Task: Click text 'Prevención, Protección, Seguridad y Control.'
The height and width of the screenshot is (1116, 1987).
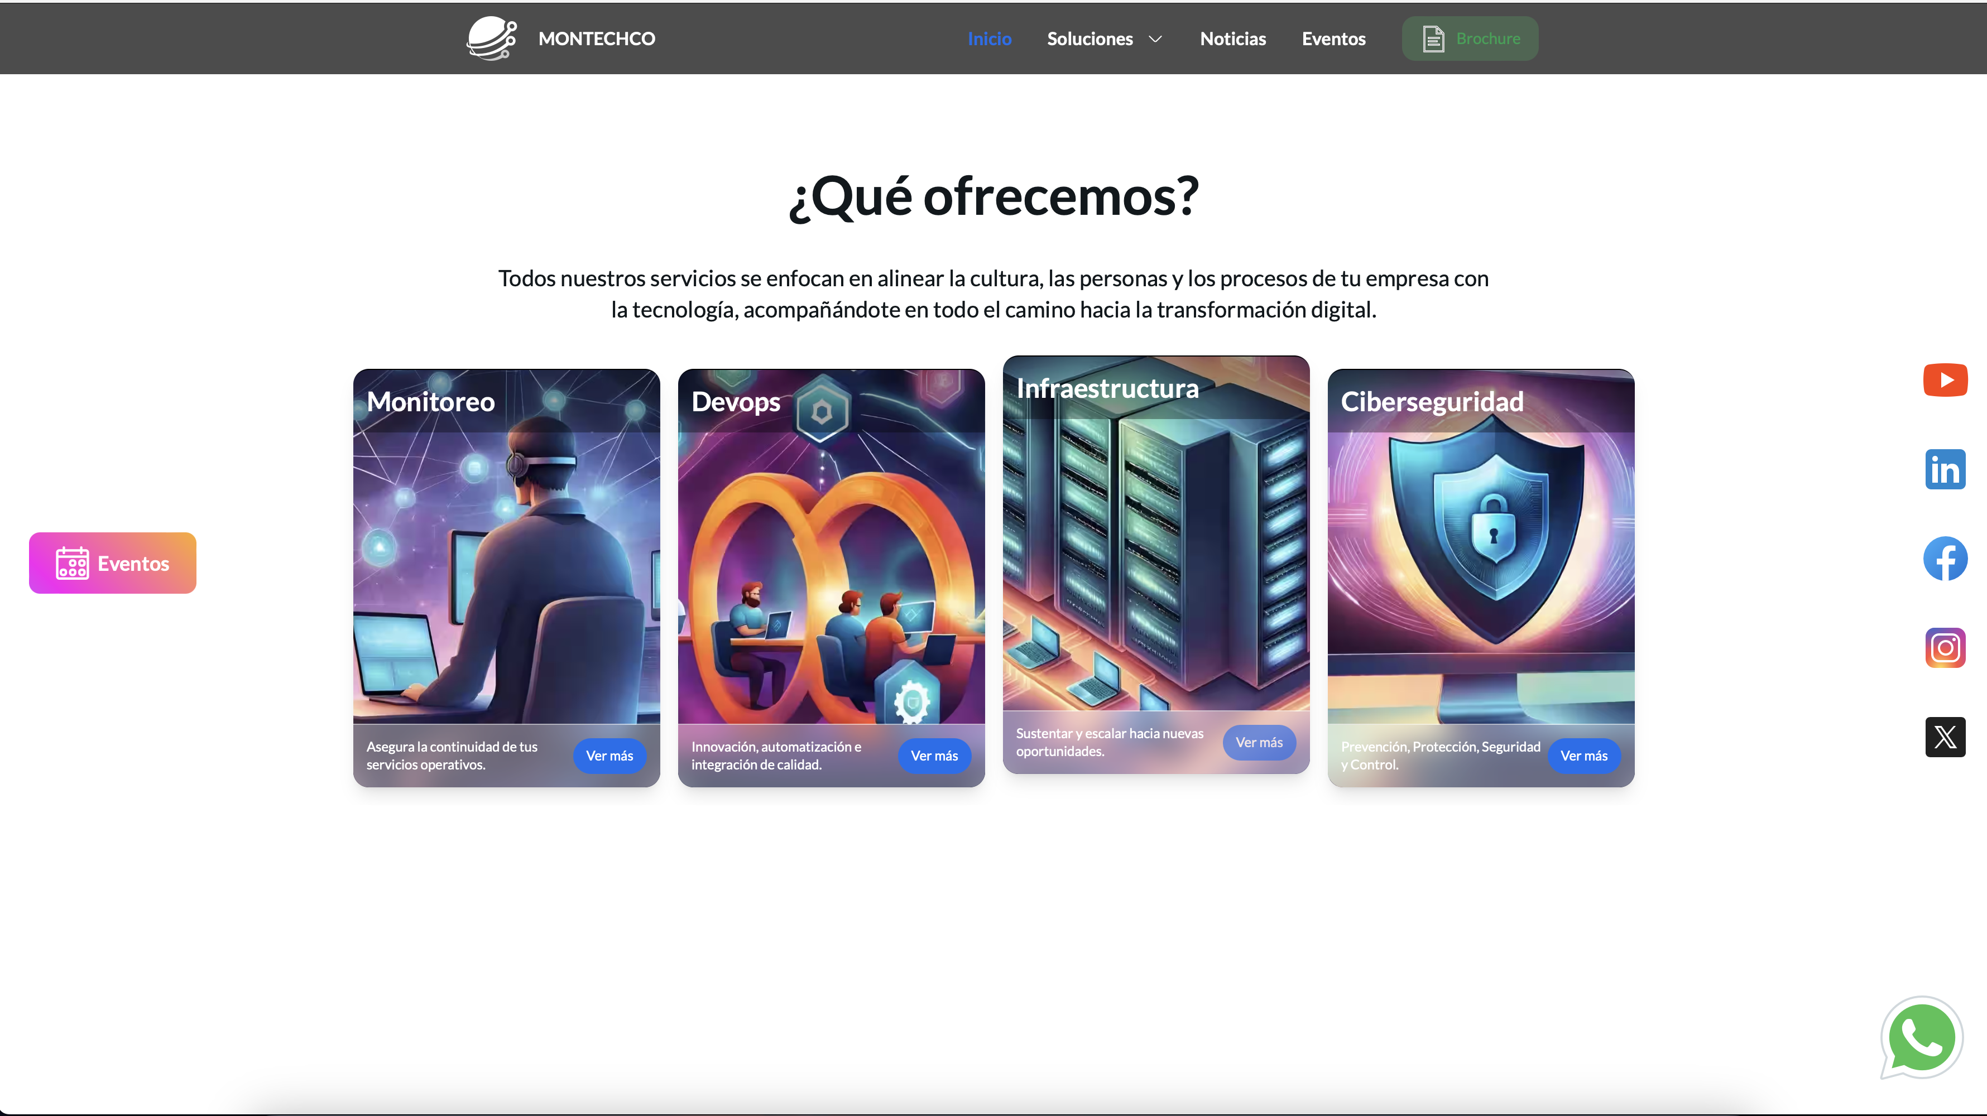Action: [x=1440, y=756]
